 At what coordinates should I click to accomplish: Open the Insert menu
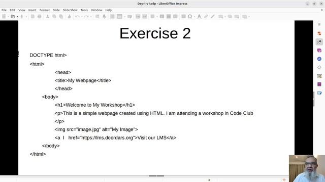32,10
